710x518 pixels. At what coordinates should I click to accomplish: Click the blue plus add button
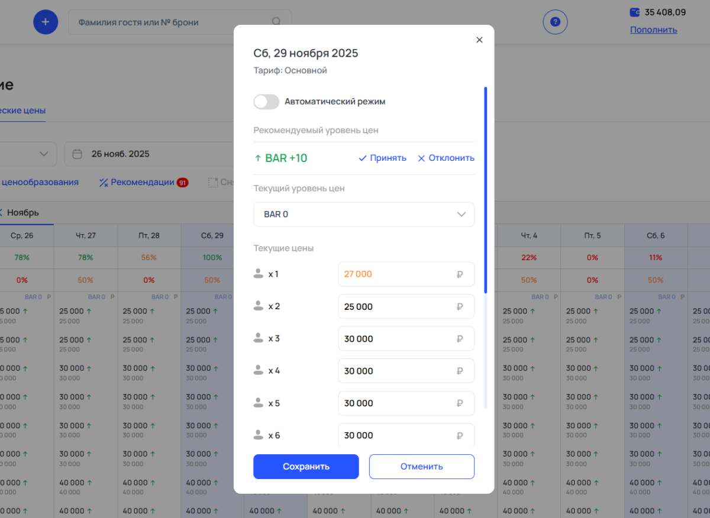[45, 22]
